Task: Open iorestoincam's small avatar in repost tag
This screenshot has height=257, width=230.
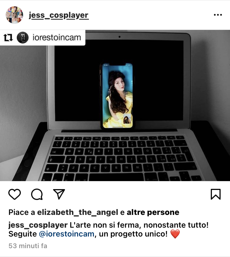Action: [23, 38]
